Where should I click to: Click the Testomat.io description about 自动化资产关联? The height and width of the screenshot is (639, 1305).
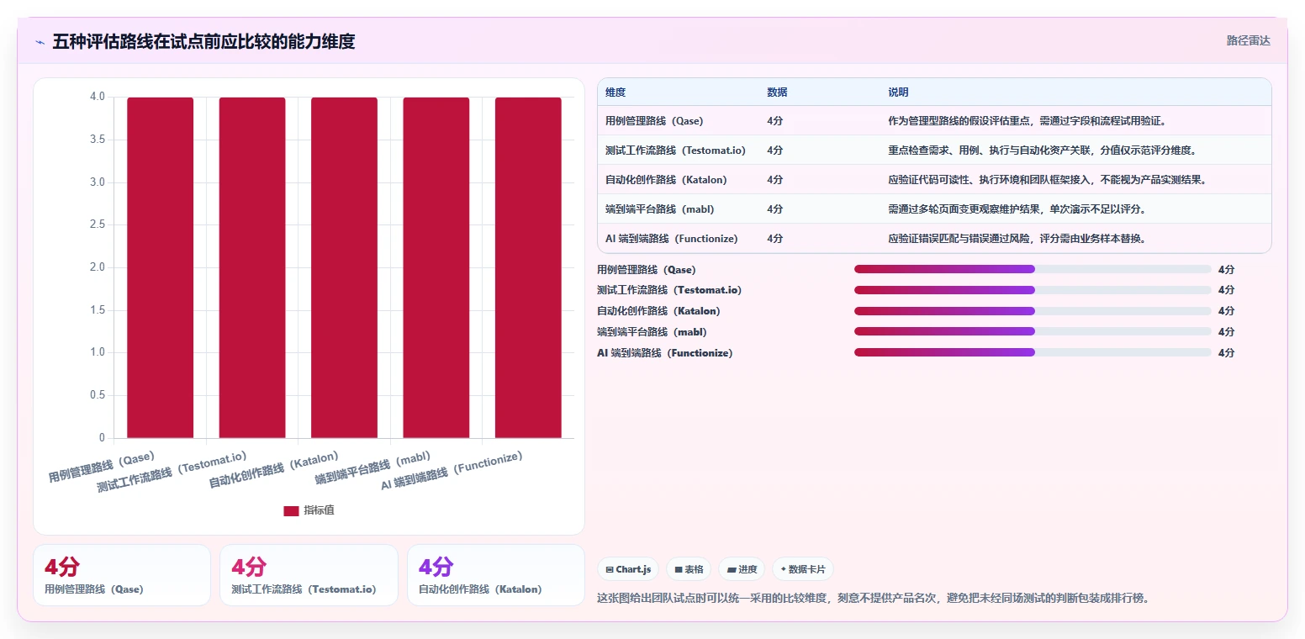[x=1042, y=151]
